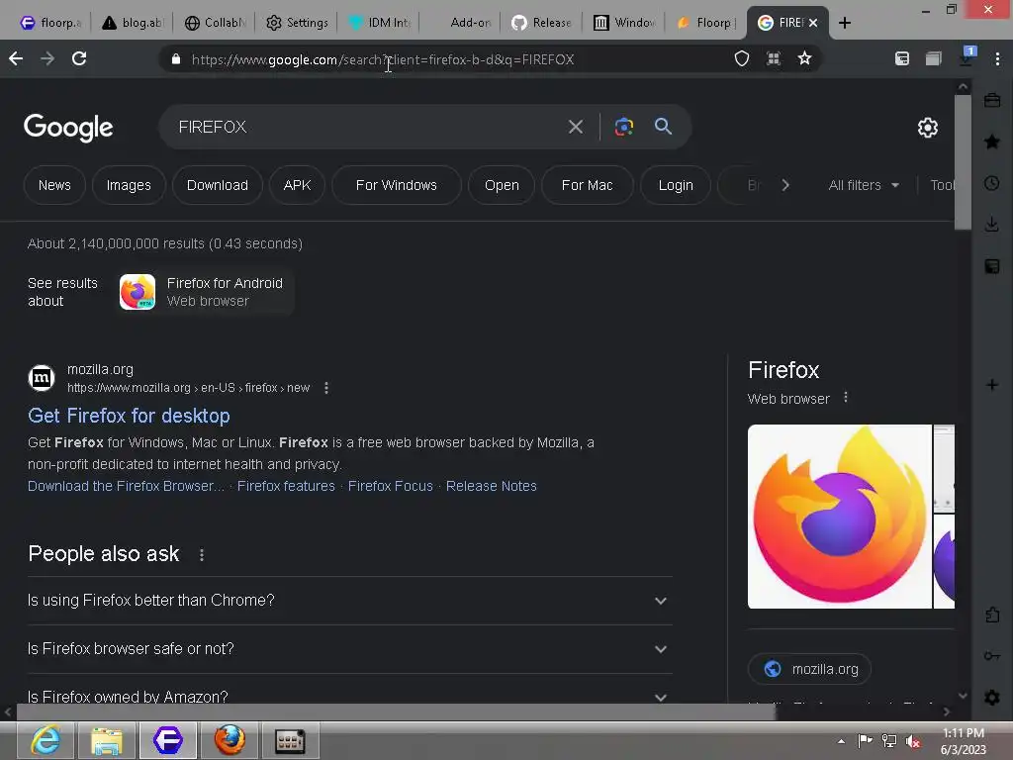Image resolution: width=1013 pixels, height=760 pixels.
Task: Show more filter chips with right chevron
Action: [x=785, y=185]
